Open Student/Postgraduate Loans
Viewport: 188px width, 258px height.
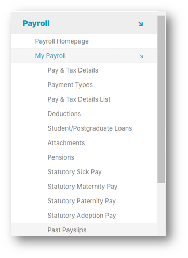coord(90,128)
